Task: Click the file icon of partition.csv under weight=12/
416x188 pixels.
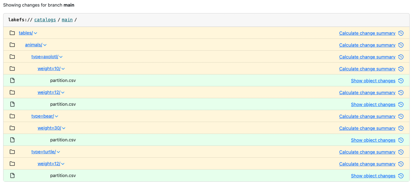Action: 12,104
